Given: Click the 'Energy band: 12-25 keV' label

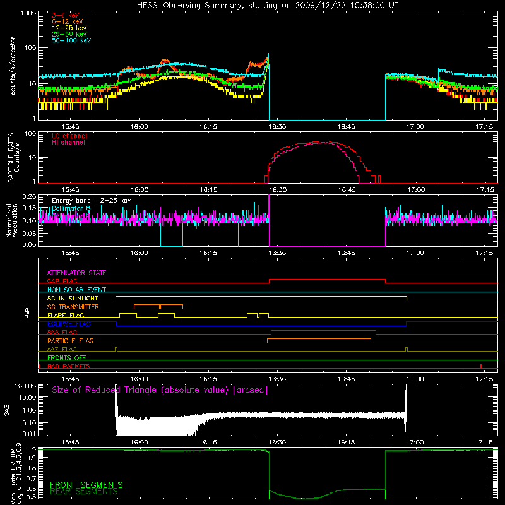Looking at the screenshot, I should pyautogui.click(x=92, y=201).
